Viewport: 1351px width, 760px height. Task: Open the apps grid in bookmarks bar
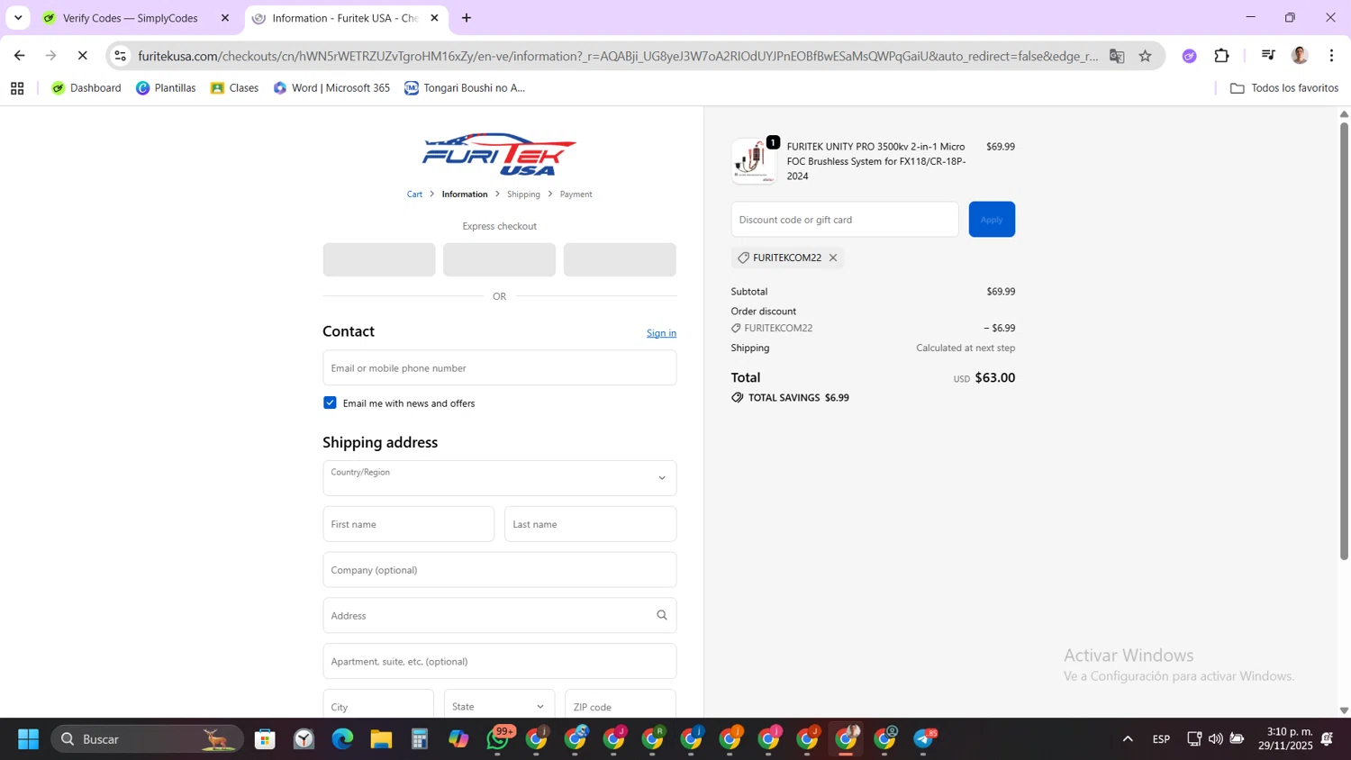(17, 88)
